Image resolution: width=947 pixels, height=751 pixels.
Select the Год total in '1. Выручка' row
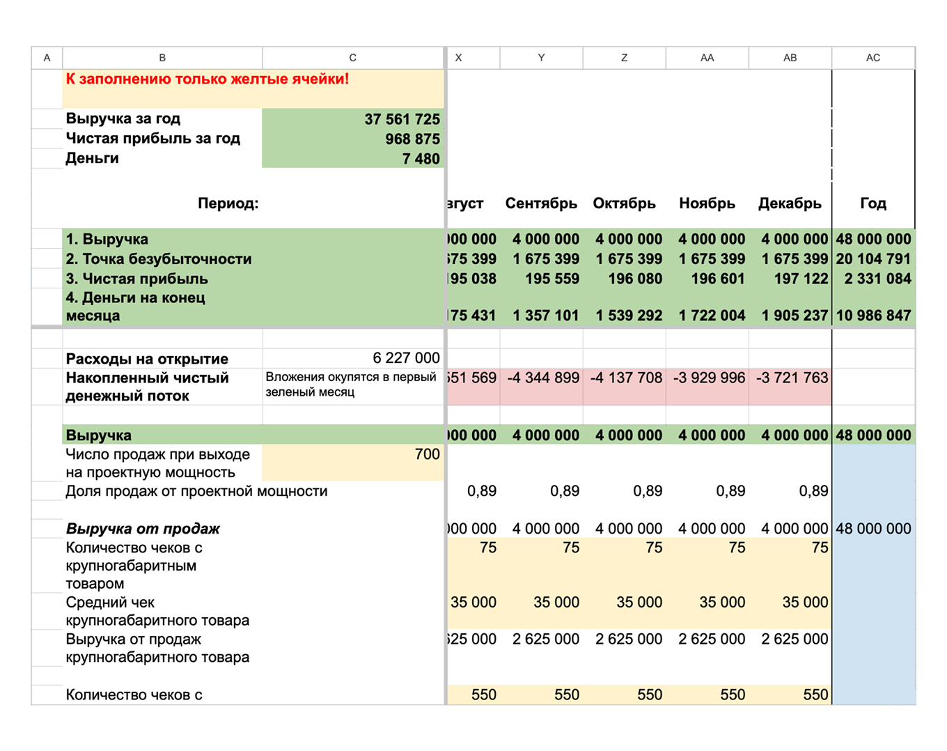click(873, 239)
